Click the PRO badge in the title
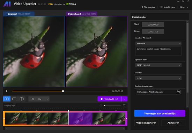 point(51,4)
